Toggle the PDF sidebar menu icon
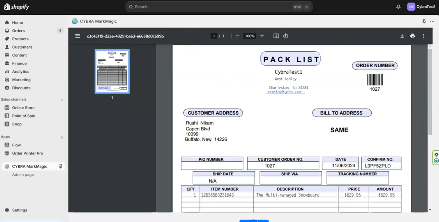This screenshot has width=439, height=222. tap(78, 36)
